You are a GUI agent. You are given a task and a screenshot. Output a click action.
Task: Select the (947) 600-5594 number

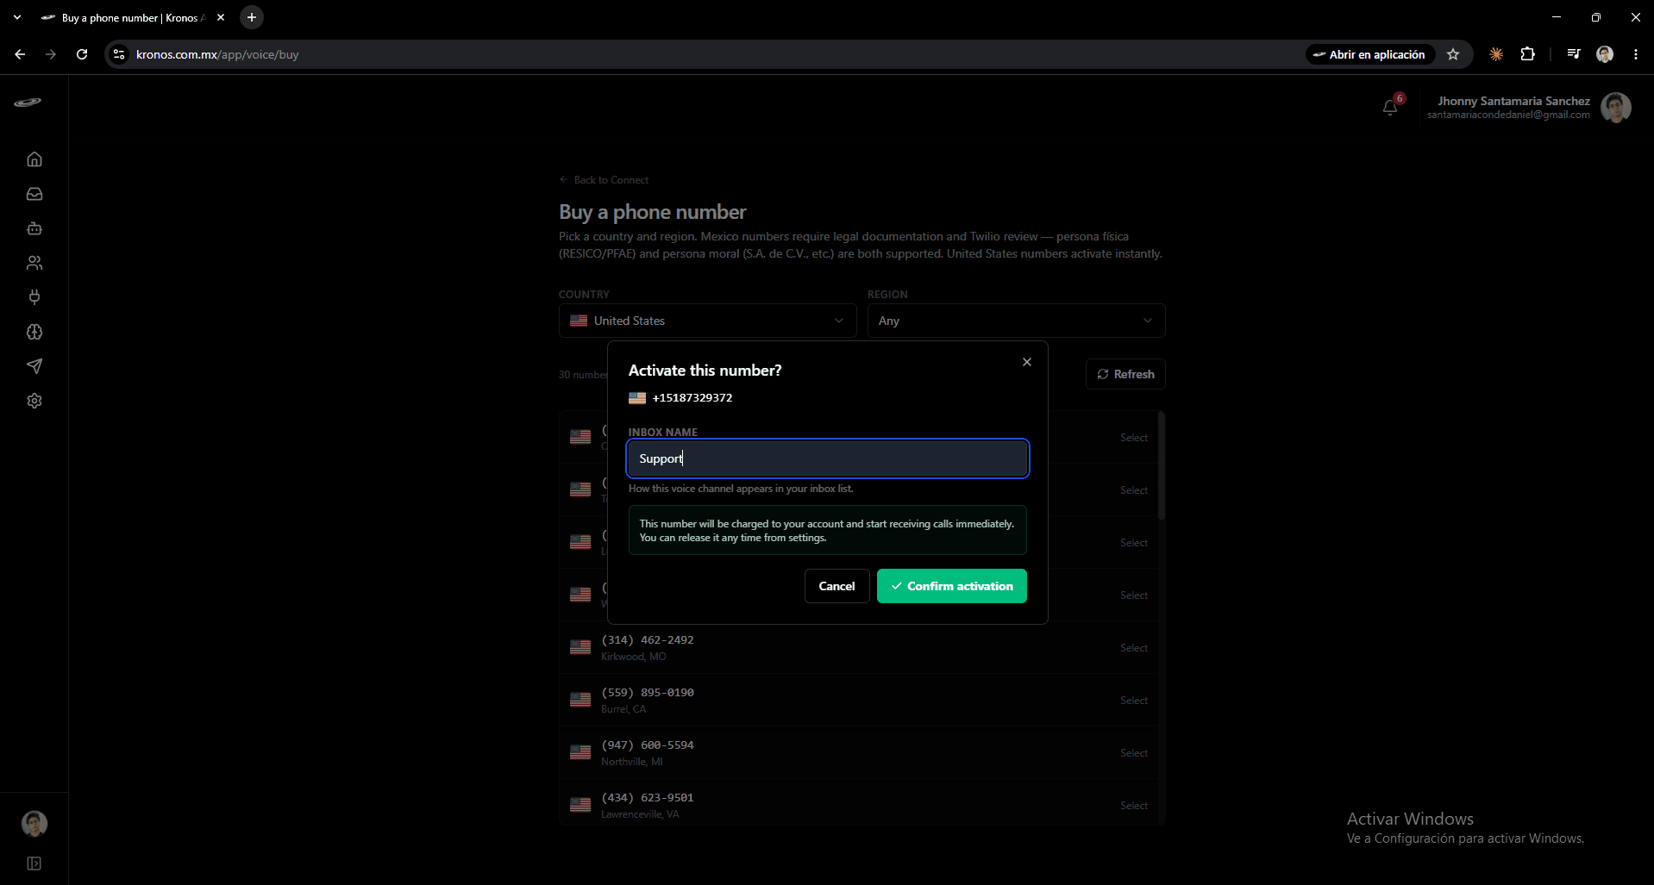pos(1134,753)
